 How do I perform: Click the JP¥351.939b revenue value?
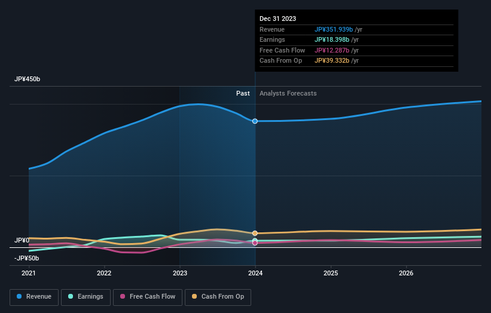[x=334, y=29]
